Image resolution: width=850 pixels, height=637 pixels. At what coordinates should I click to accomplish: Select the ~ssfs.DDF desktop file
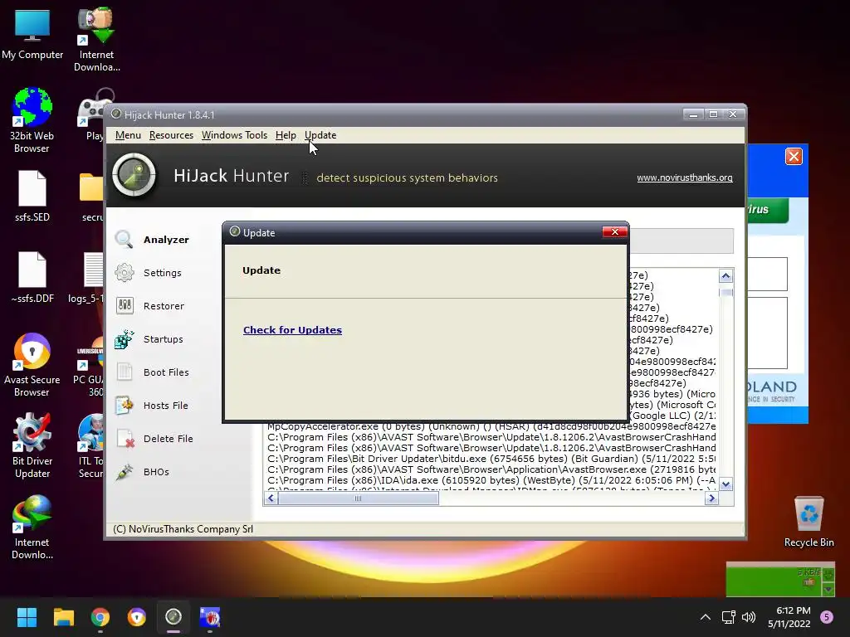coord(32,277)
